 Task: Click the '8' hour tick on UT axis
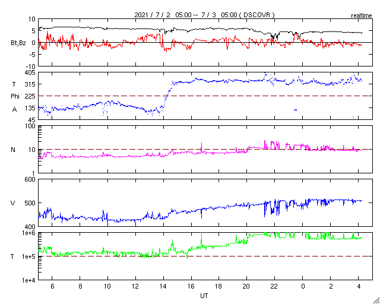click(80, 286)
